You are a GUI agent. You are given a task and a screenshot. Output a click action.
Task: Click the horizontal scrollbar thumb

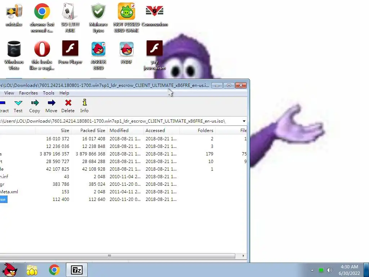point(117,256)
